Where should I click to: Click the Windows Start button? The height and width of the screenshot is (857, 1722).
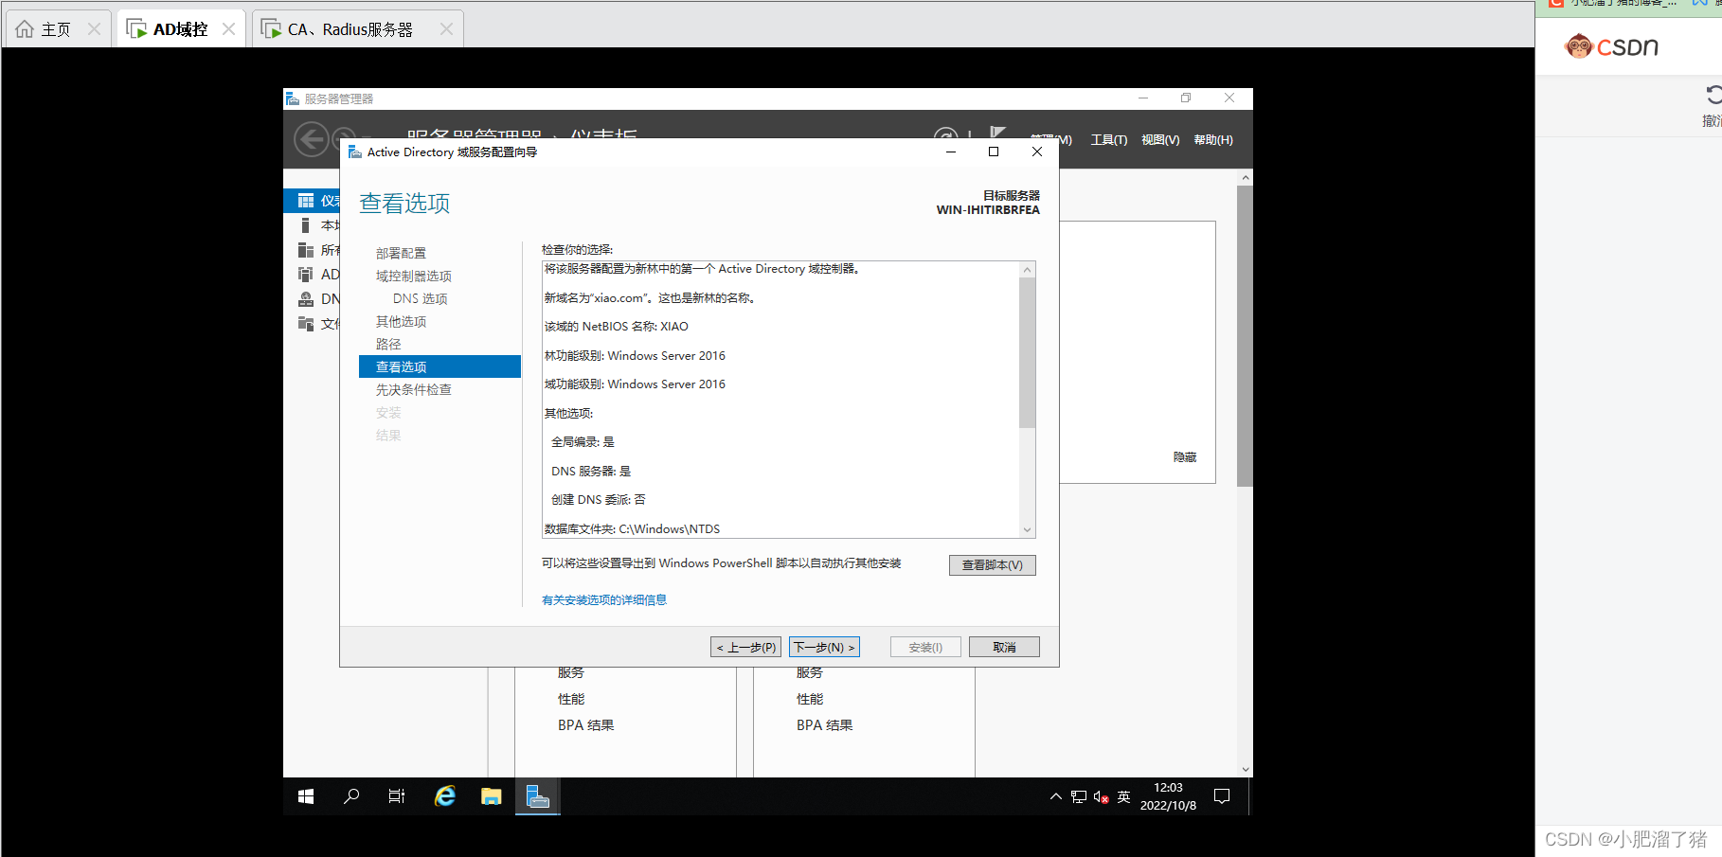(x=306, y=796)
